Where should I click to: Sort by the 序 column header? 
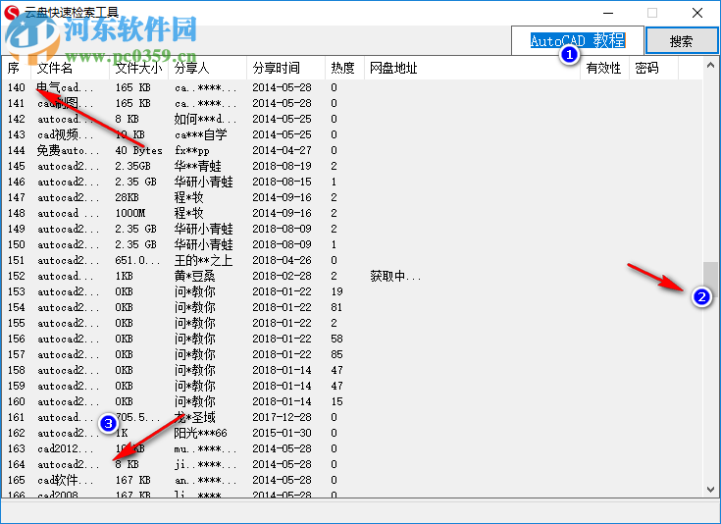click(17, 68)
